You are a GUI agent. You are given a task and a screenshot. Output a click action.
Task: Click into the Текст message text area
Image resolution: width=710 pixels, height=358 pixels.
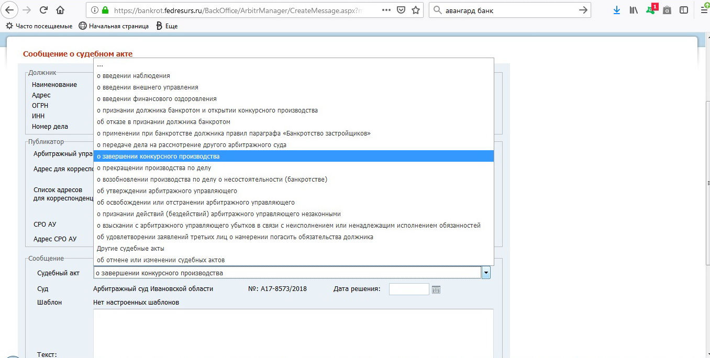(x=293, y=332)
